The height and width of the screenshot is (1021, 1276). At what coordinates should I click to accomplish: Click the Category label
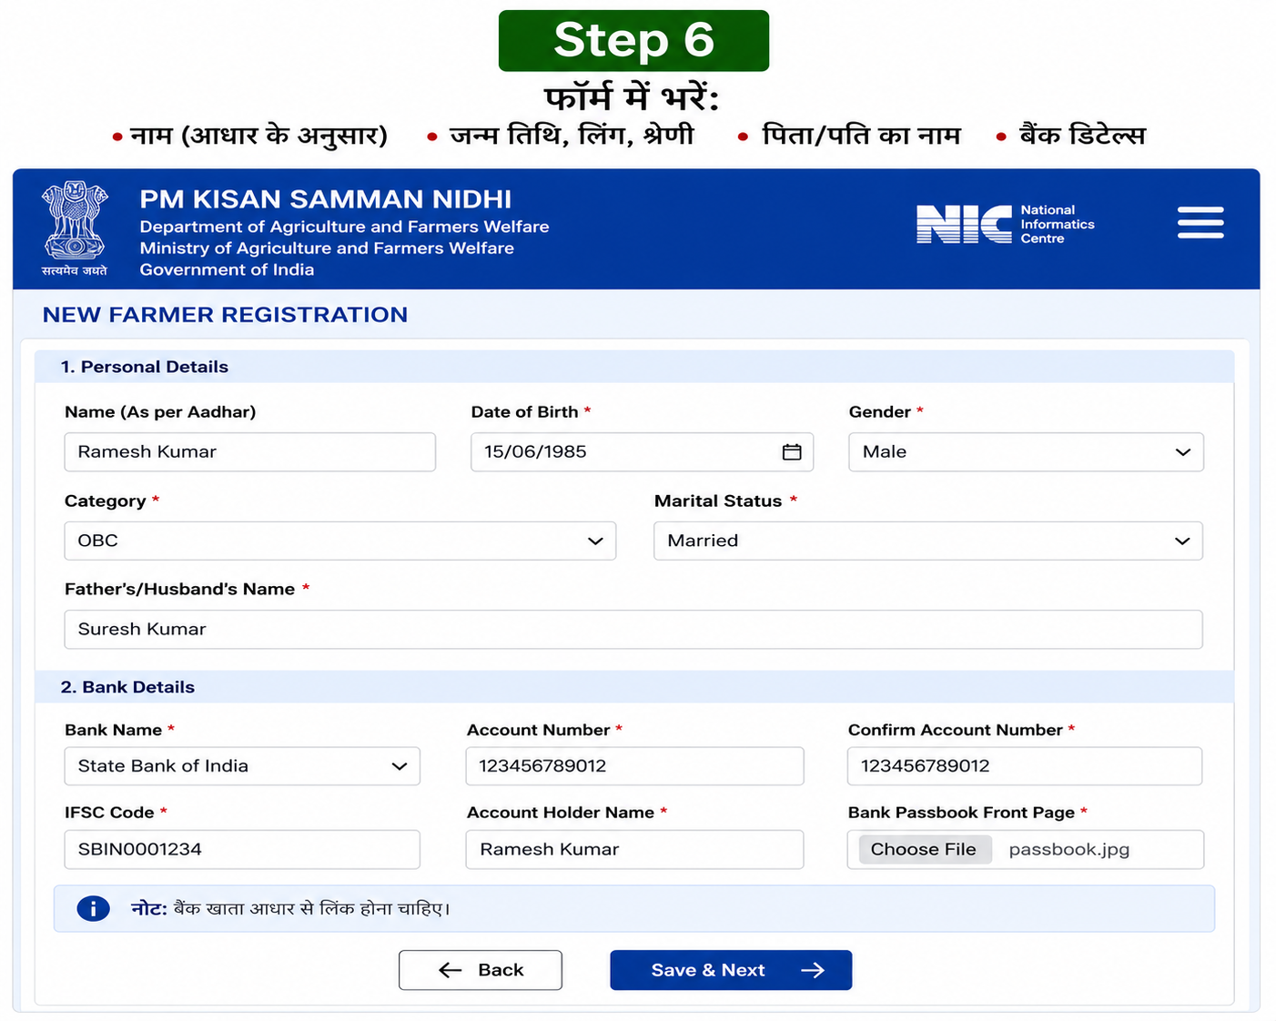tap(105, 501)
